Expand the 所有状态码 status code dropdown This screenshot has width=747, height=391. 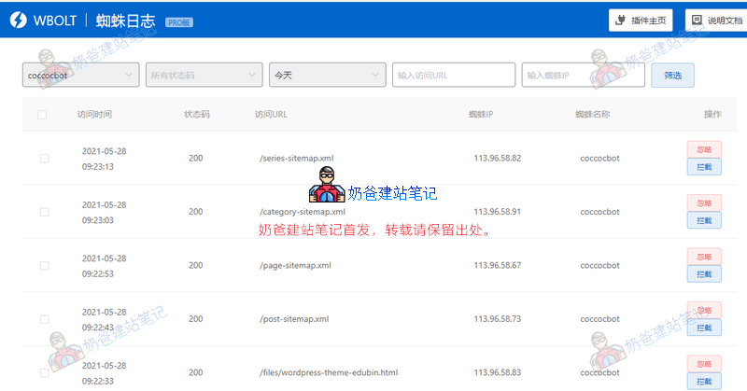(204, 75)
